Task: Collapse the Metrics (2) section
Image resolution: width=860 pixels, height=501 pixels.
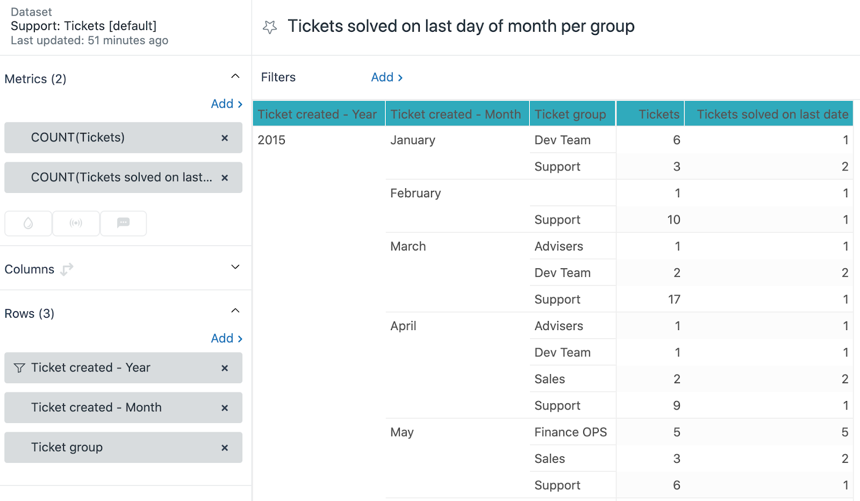Action: tap(235, 76)
